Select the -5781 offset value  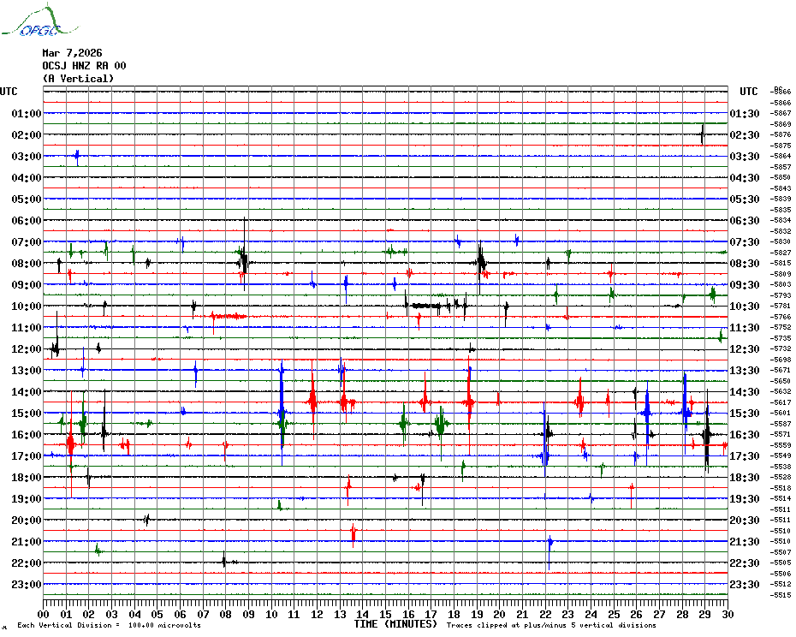pyautogui.click(x=781, y=306)
